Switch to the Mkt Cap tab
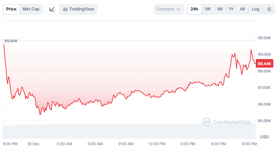Screen dimensions: 277x146 31,9
